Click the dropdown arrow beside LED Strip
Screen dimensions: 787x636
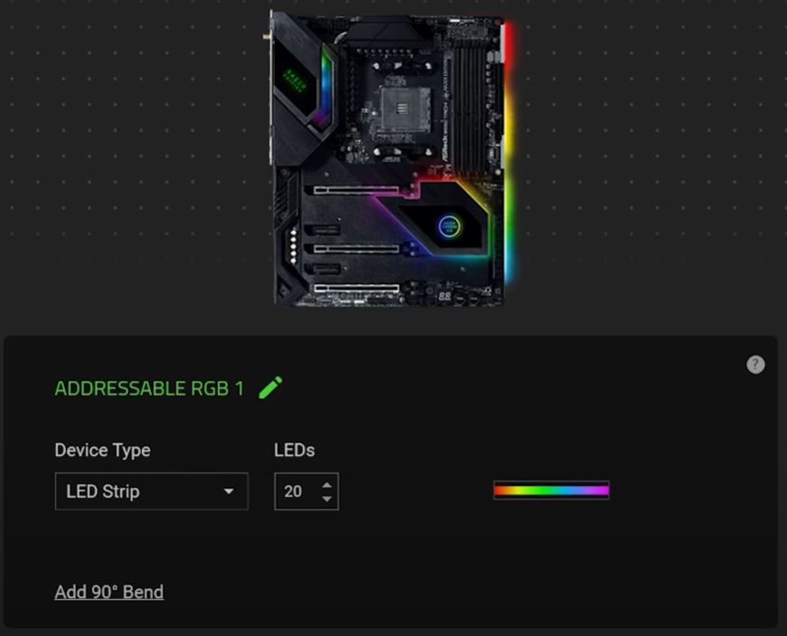pos(229,491)
